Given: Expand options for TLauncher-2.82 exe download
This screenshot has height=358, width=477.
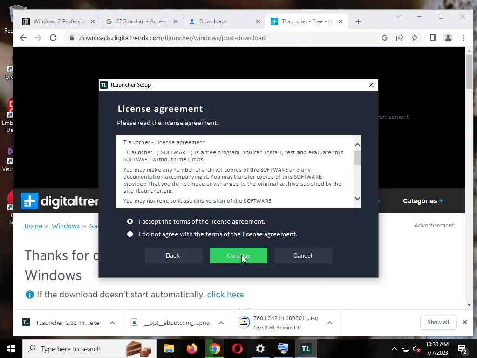Looking at the screenshot, I should point(112,323).
